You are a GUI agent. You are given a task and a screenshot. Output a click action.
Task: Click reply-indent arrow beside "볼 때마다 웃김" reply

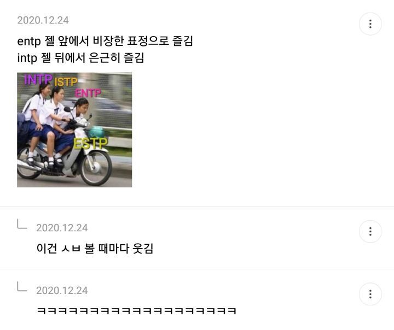tap(22, 224)
